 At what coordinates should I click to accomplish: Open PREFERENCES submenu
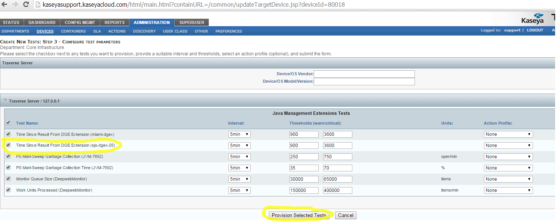click(x=229, y=31)
